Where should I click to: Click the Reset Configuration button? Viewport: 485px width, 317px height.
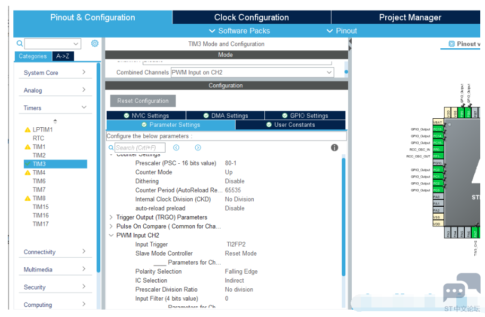pos(143,101)
